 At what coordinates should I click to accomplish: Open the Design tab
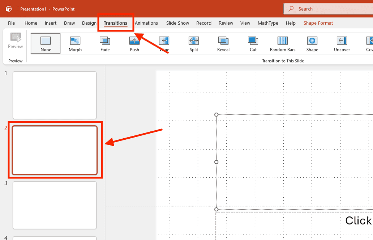[89, 23]
